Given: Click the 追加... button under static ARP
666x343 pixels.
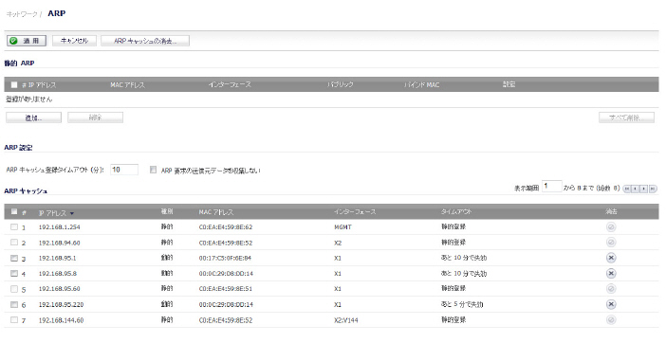Looking at the screenshot, I should pyautogui.click(x=33, y=117).
